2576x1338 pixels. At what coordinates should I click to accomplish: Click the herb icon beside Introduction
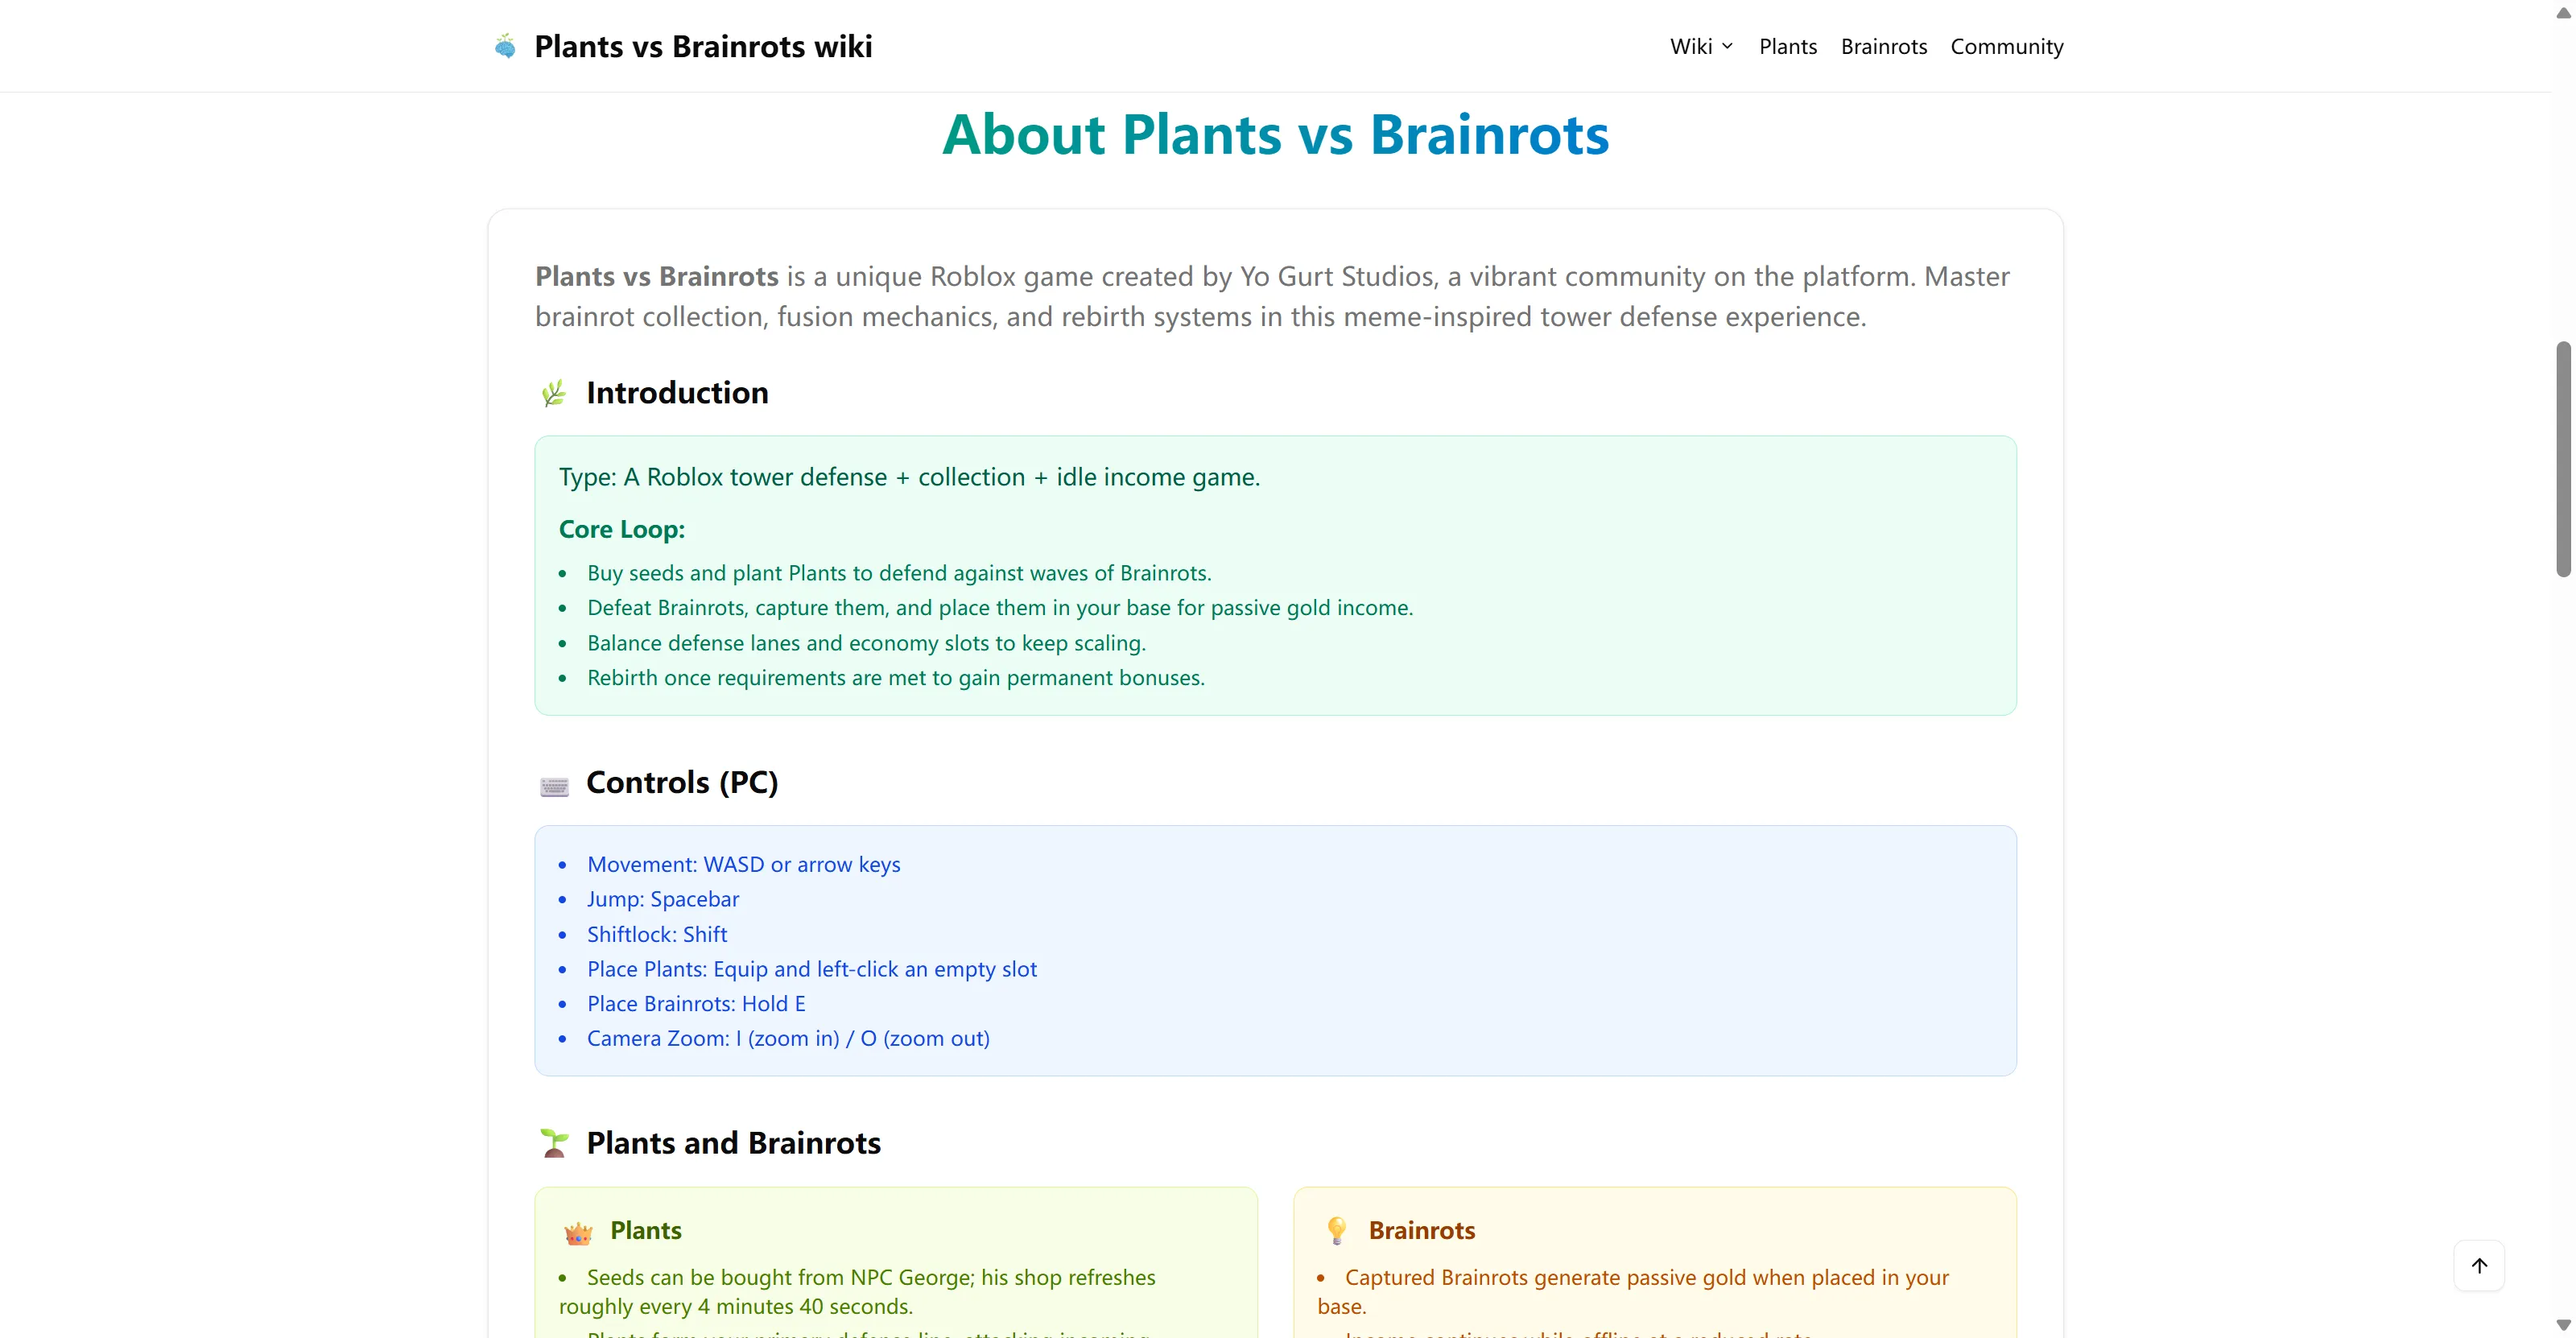click(554, 393)
